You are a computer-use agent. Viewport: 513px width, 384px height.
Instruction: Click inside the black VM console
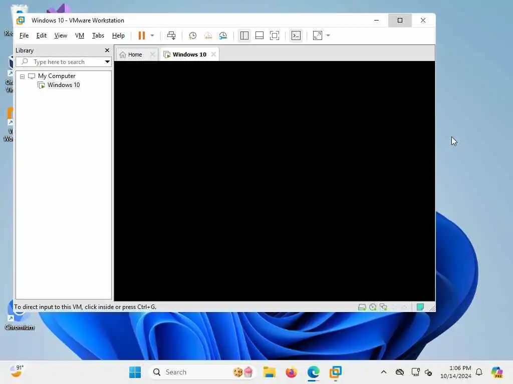275,181
